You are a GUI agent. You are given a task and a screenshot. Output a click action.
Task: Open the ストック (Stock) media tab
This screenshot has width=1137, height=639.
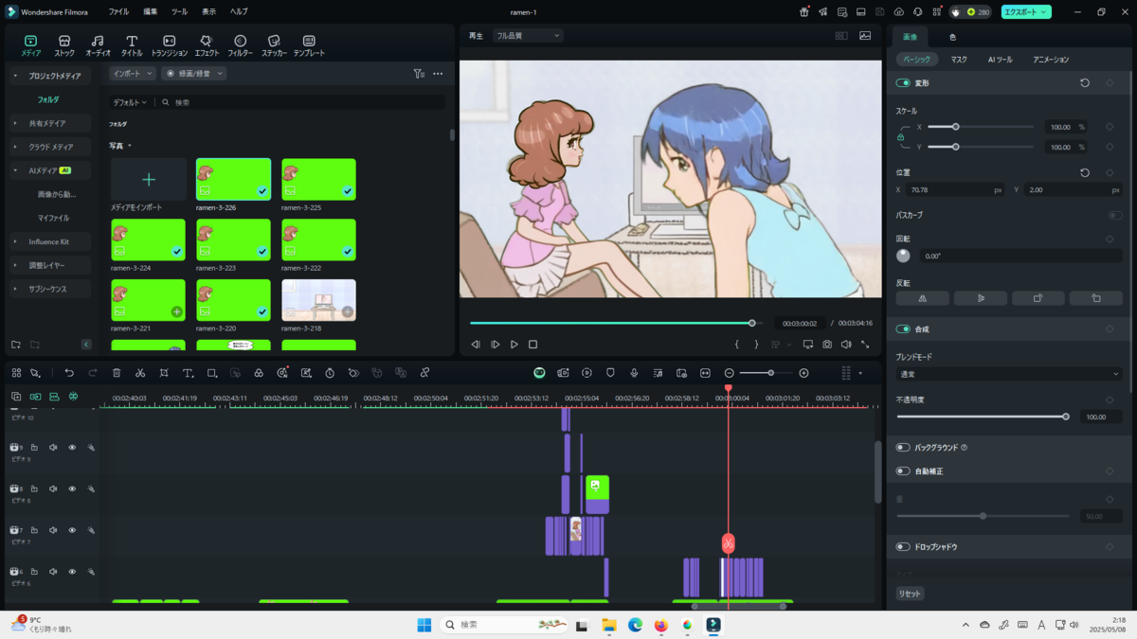tap(64, 45)
